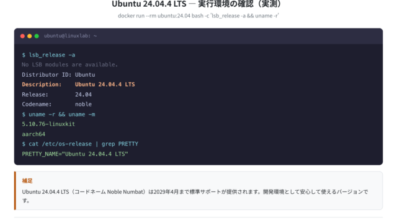Image resolution: width=397 pixels, height=223 pixels.
Task: Click the 'Distributor ID: Ubuntu' line
Action: (58, 75)
